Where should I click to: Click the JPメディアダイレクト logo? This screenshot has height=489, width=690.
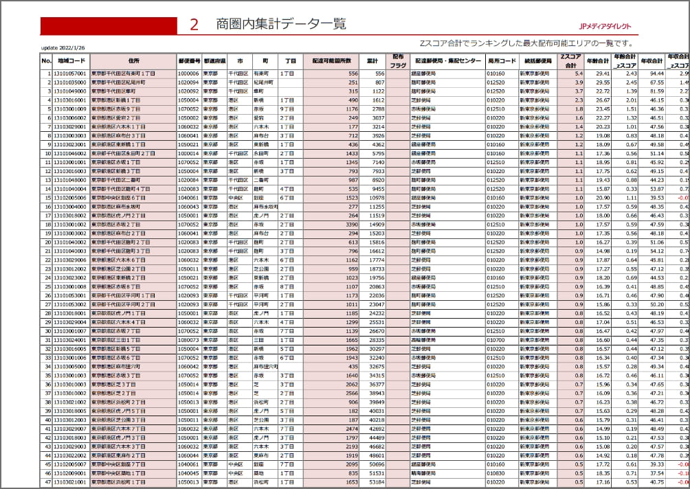[x=605, y=27]
